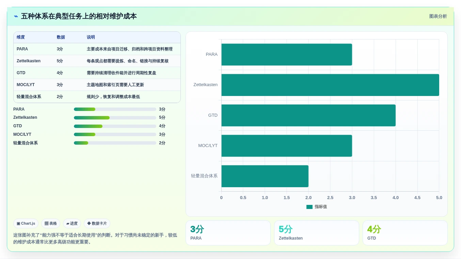Image resolution: width=461 pixels, height=259 pixels.
Task: Click the Chart.js tag chip
Action: click(26, 224)
